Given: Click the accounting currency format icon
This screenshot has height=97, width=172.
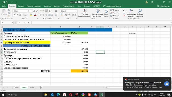Looking at the screenshot, I should tap(62, 15).
